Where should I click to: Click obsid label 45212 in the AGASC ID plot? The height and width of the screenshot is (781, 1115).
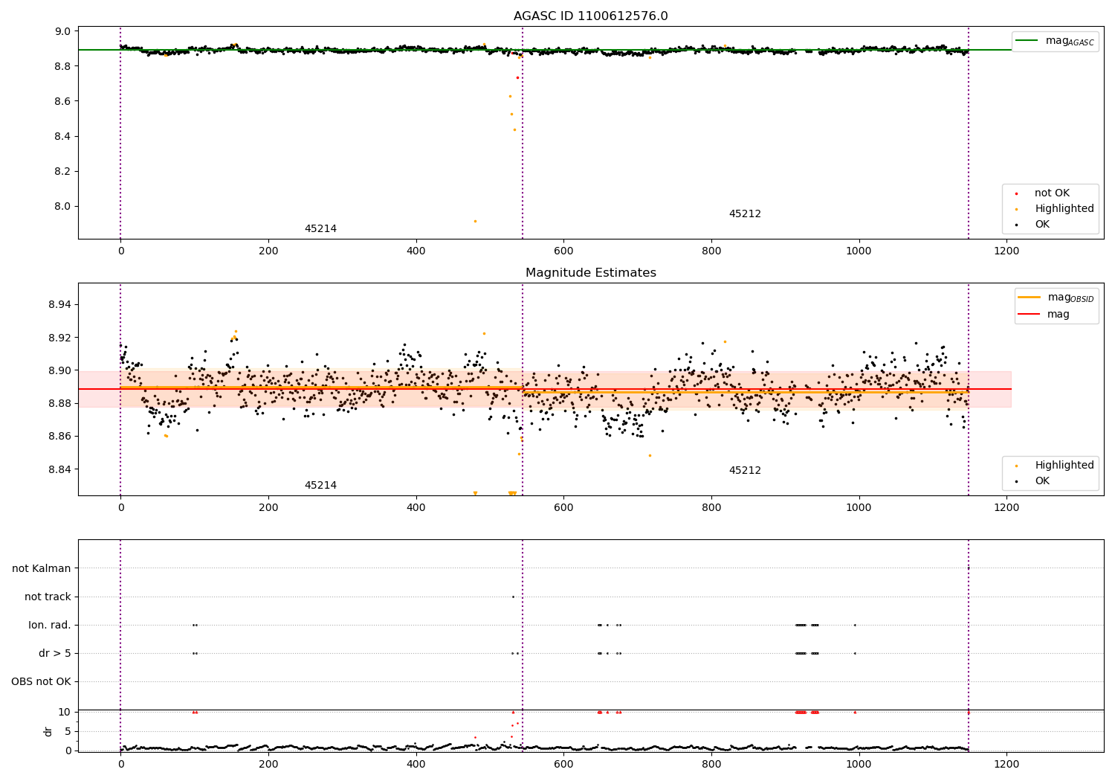tap(745, 214)
